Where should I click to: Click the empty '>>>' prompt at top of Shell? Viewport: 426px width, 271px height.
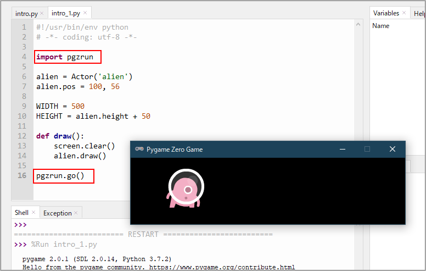pyautogui.click(x=20, y=225)
